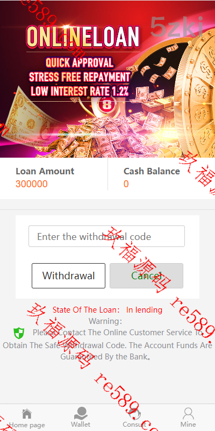
Task: Click the Home page house icon
Action: coord(27,413)
